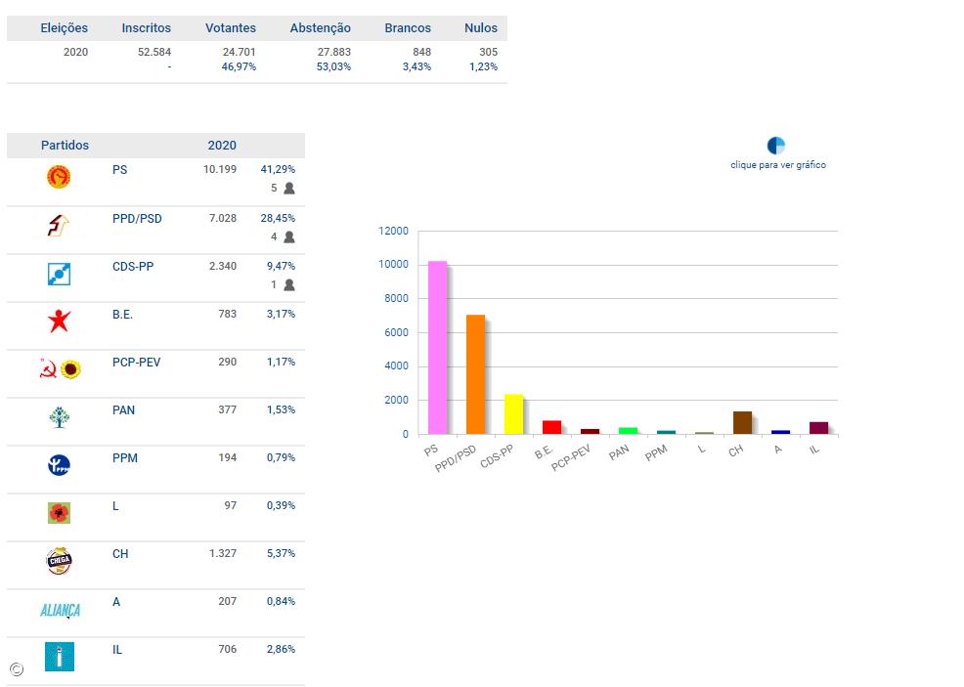Click the PPM party logo

coord(59,465)
